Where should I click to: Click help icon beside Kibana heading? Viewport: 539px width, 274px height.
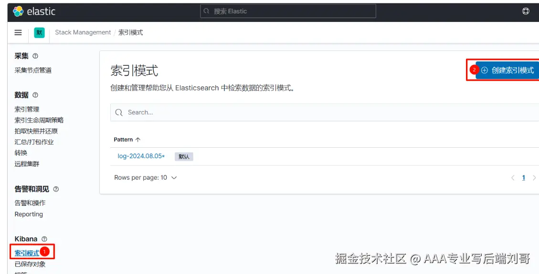click(44, 239)
